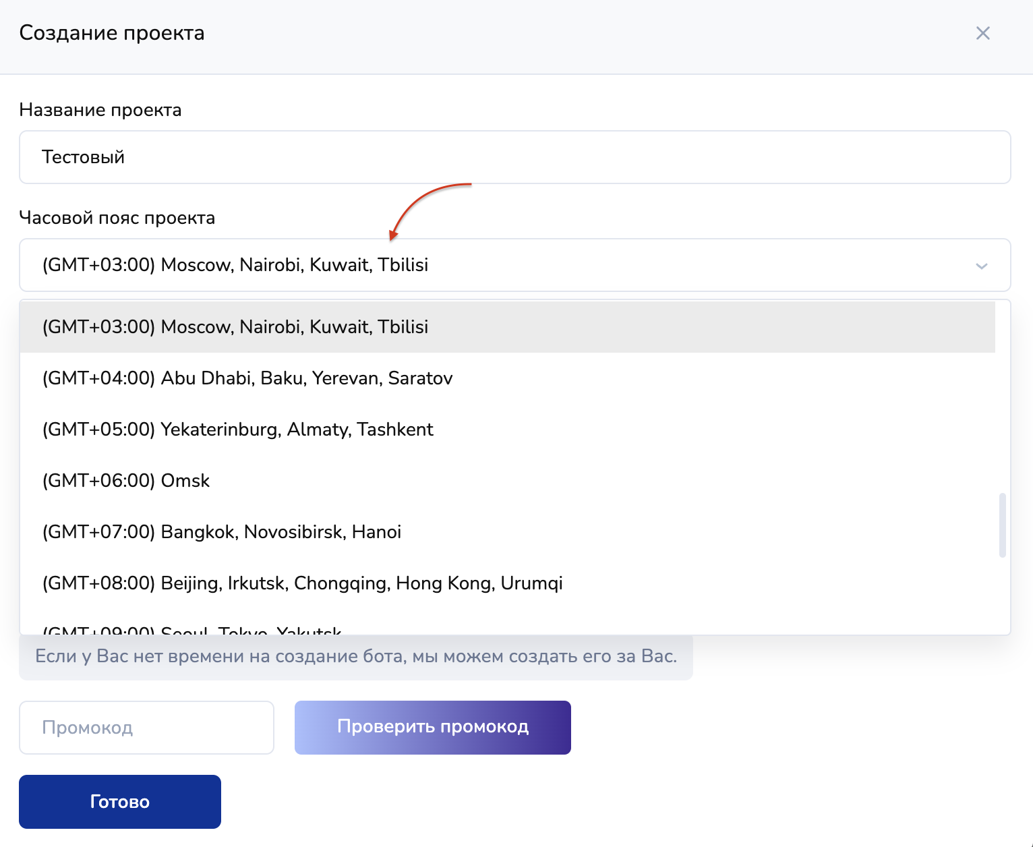Click the Готово button
The image size is (1033, 847).
point(120,802)
